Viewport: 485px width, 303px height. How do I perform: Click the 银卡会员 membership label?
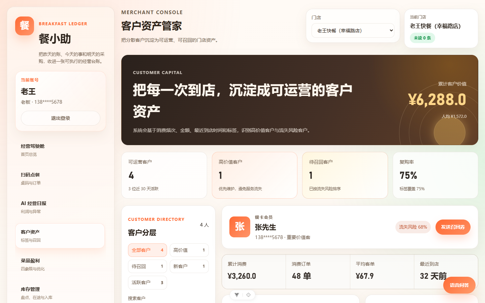point(264,217)
